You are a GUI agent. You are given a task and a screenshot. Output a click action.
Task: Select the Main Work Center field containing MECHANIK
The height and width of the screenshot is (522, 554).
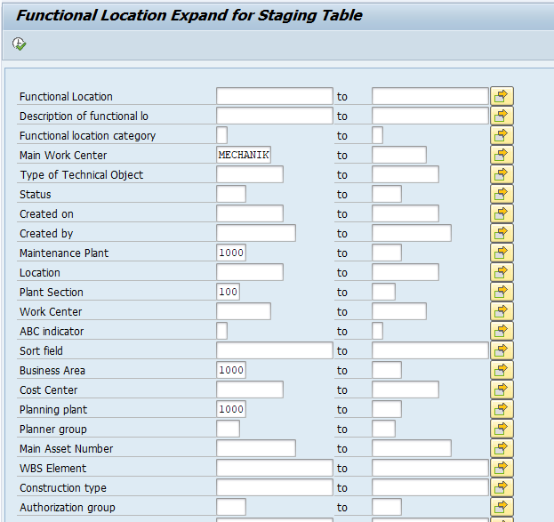coord(244,155)
